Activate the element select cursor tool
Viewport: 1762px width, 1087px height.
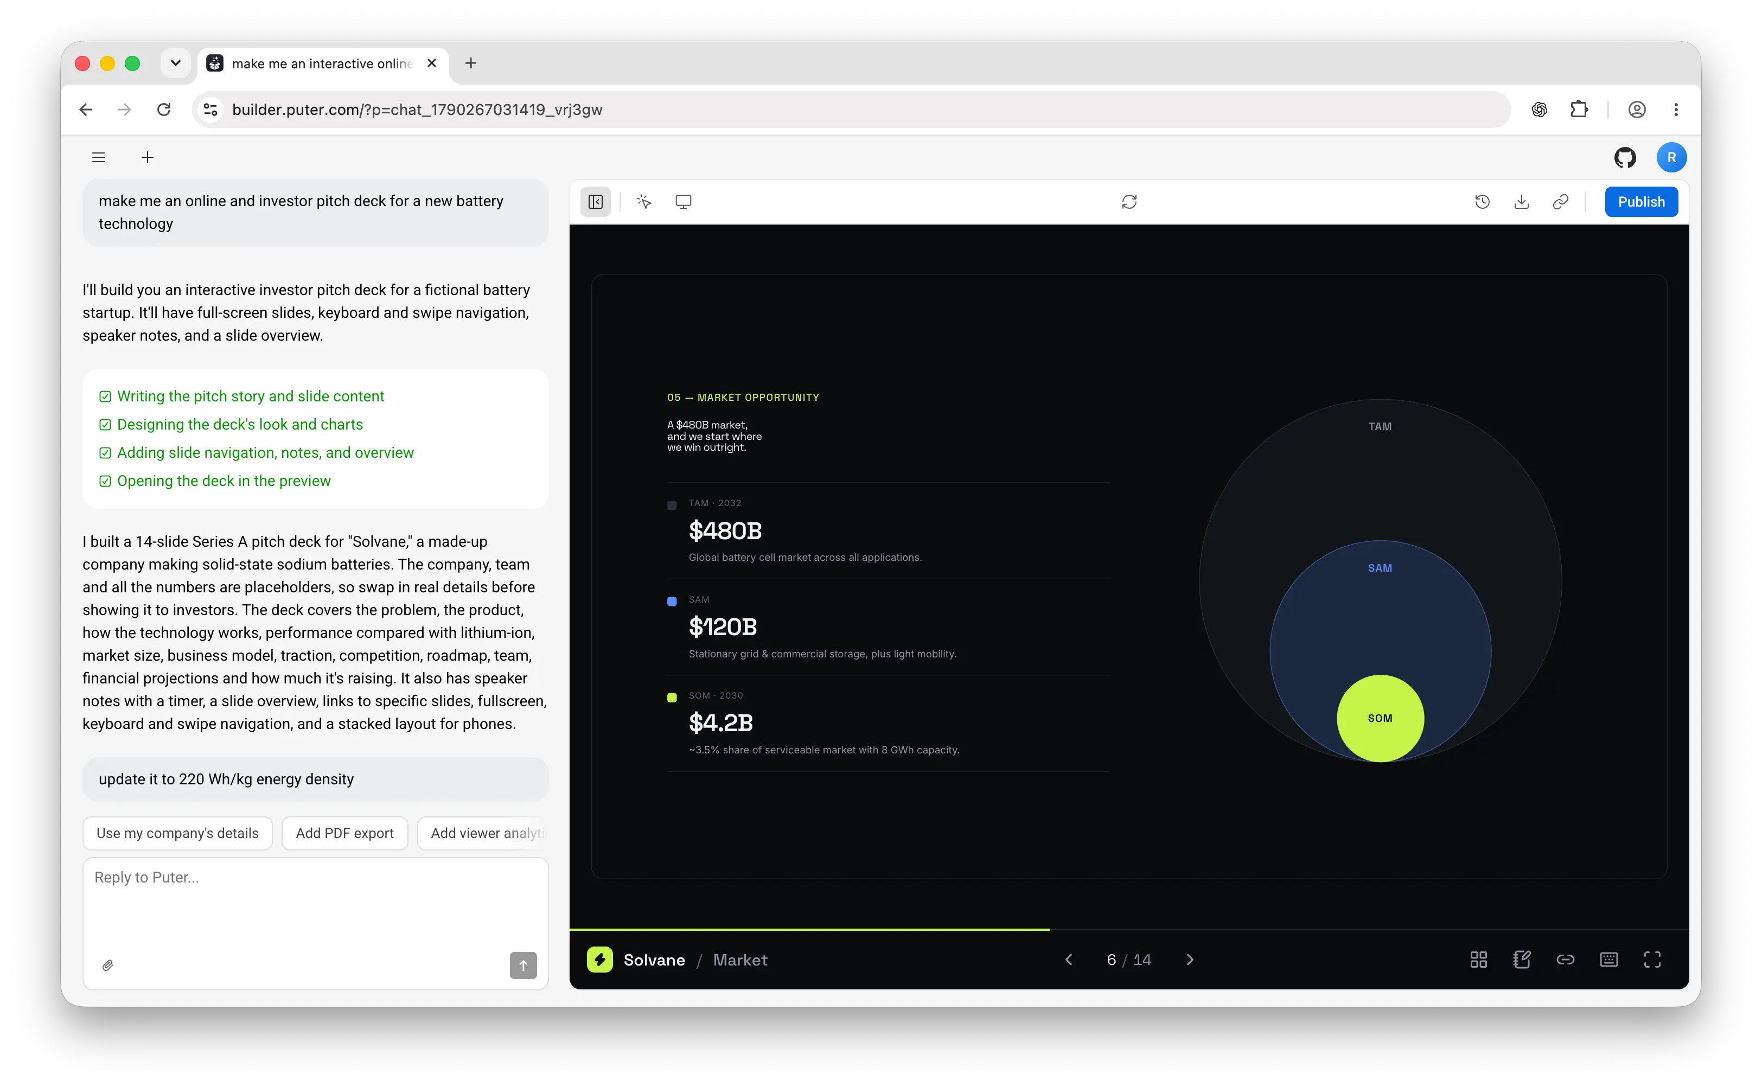644,202
